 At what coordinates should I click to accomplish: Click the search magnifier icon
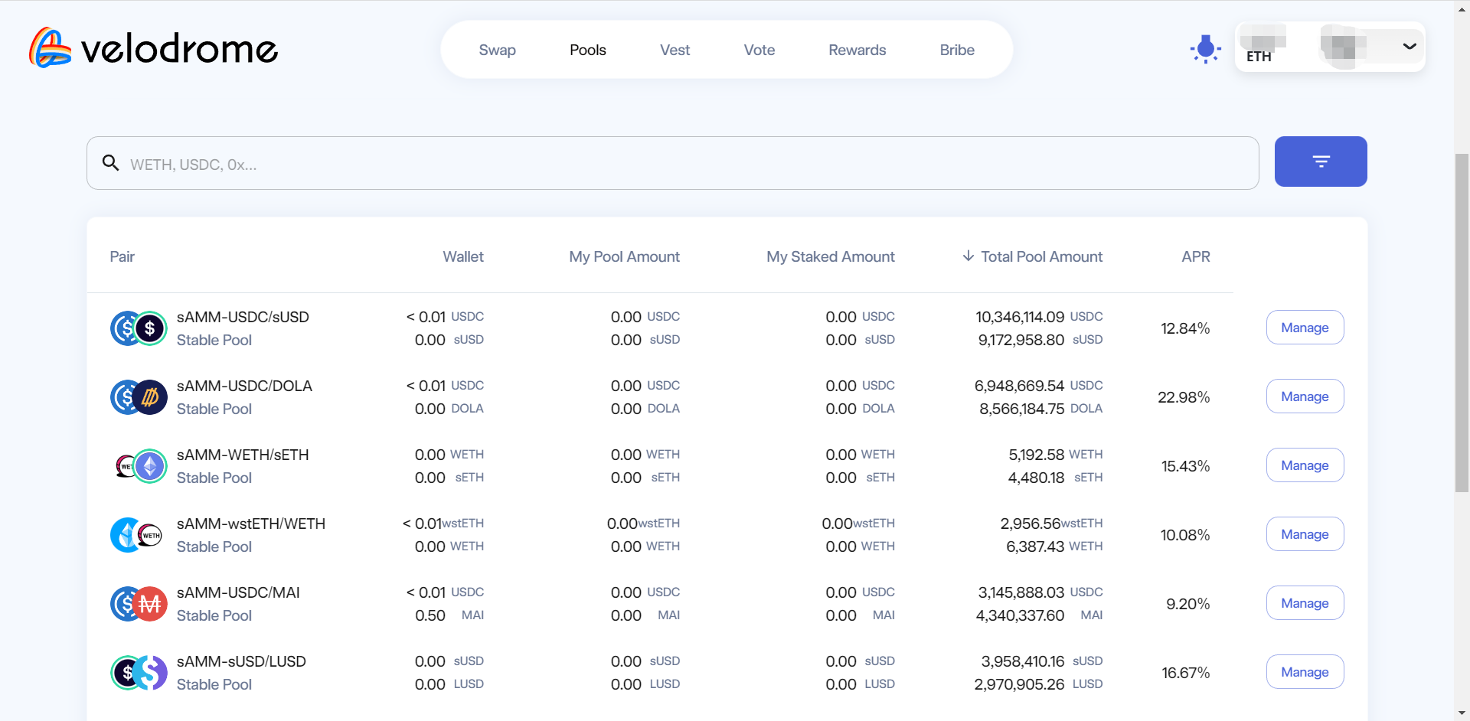(111, 163)
